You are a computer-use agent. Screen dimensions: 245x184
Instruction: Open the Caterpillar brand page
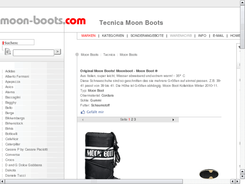click(x=13, y=144)
